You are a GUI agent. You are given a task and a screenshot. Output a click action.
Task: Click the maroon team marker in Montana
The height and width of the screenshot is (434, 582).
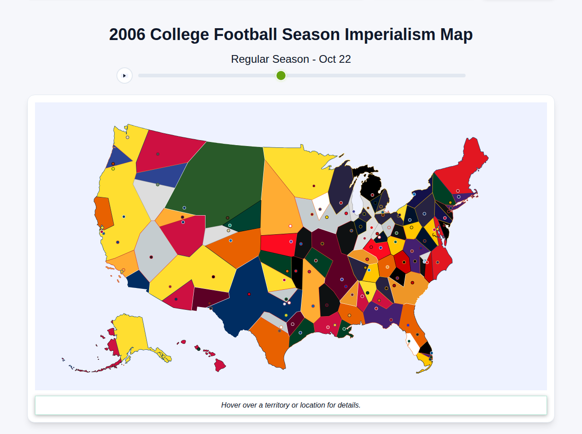pos(158,153)
